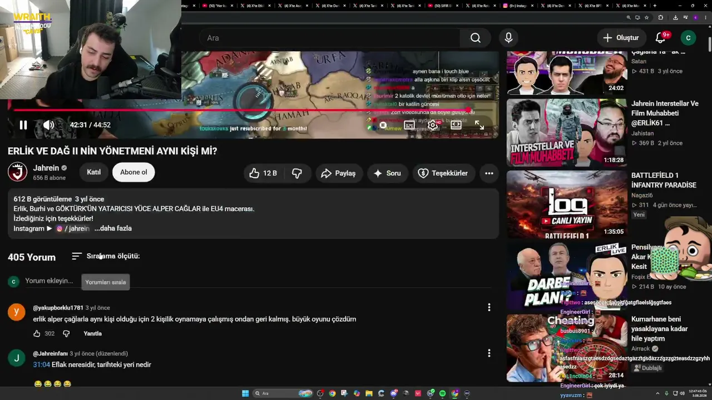
Task: Open the Jahrein channel avatar
Action: pyautogui.click(x=17, y=172)
